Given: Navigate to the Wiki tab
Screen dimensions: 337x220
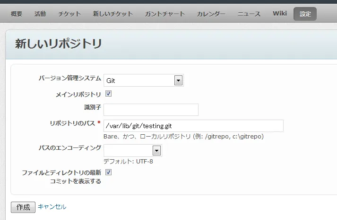Looking at the screenshot, I should 280,14.
